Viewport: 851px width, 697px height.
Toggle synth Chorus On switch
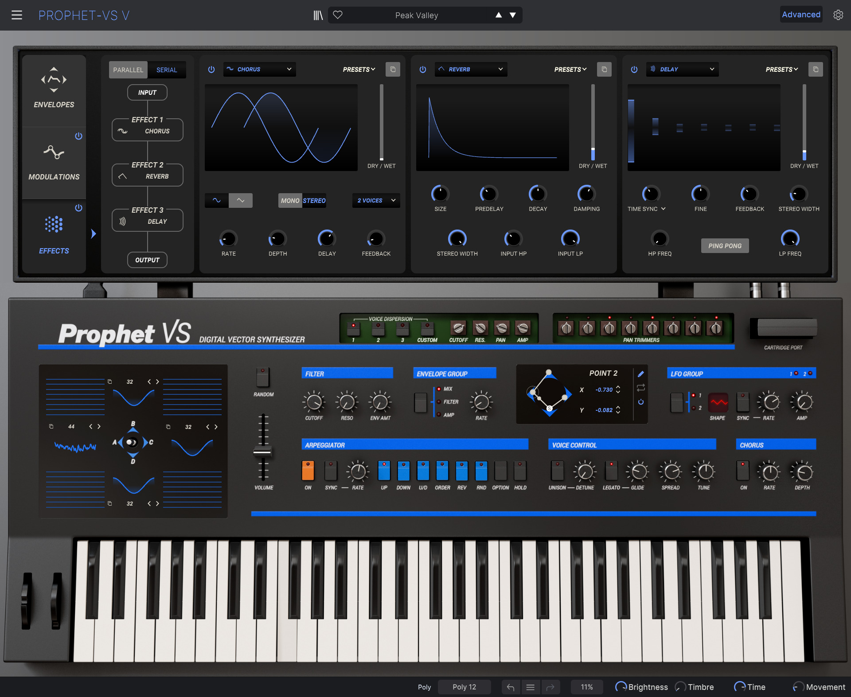(743, 471)
